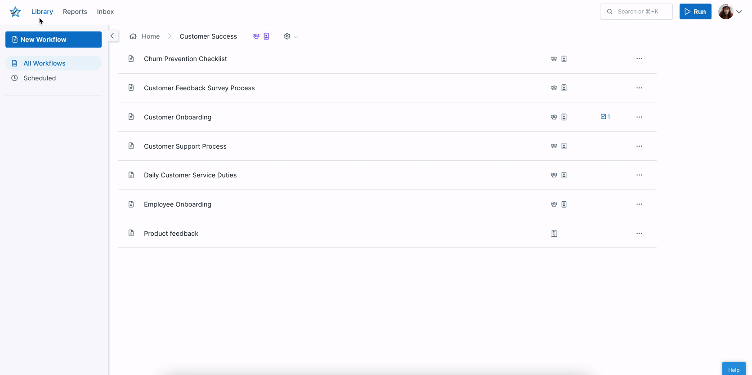Collapse the sidebar with chevron button

[112, 36]
